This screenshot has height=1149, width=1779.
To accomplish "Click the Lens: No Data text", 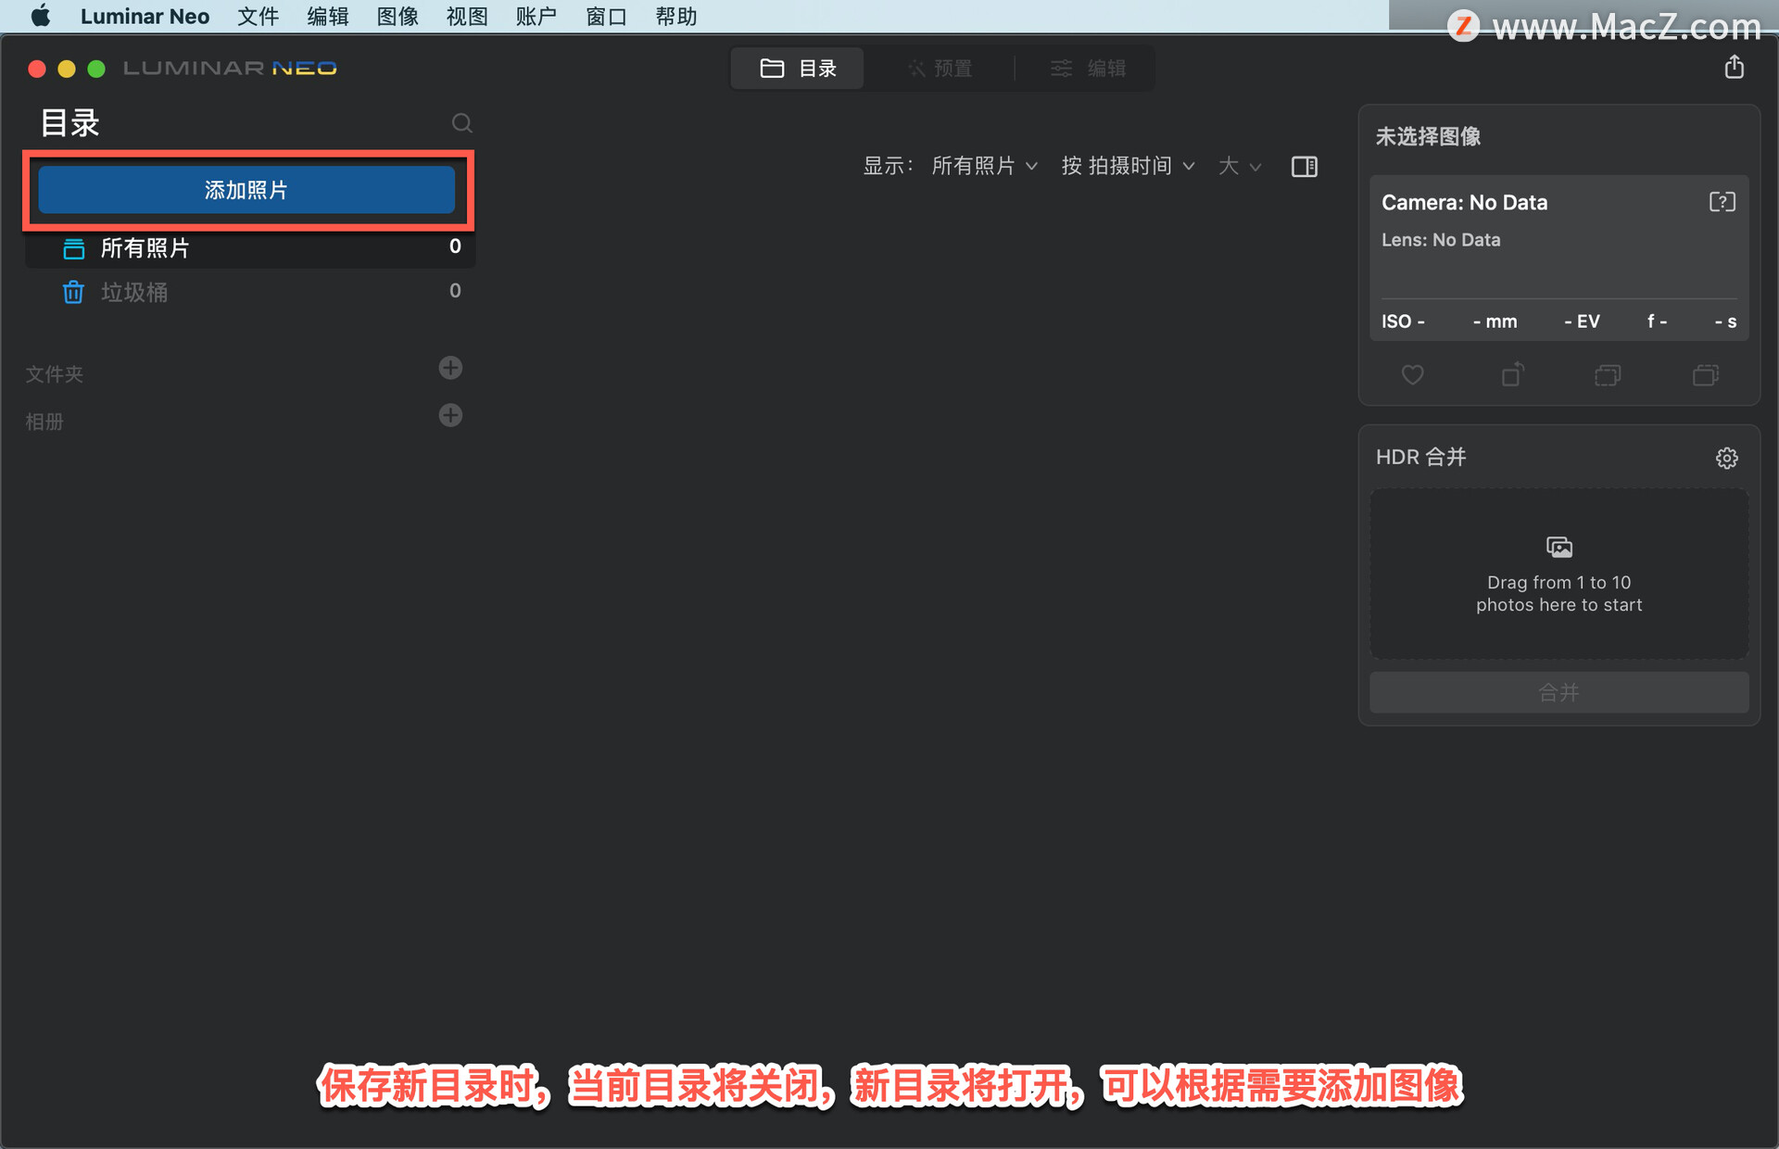I will (x=1441, y=240).
